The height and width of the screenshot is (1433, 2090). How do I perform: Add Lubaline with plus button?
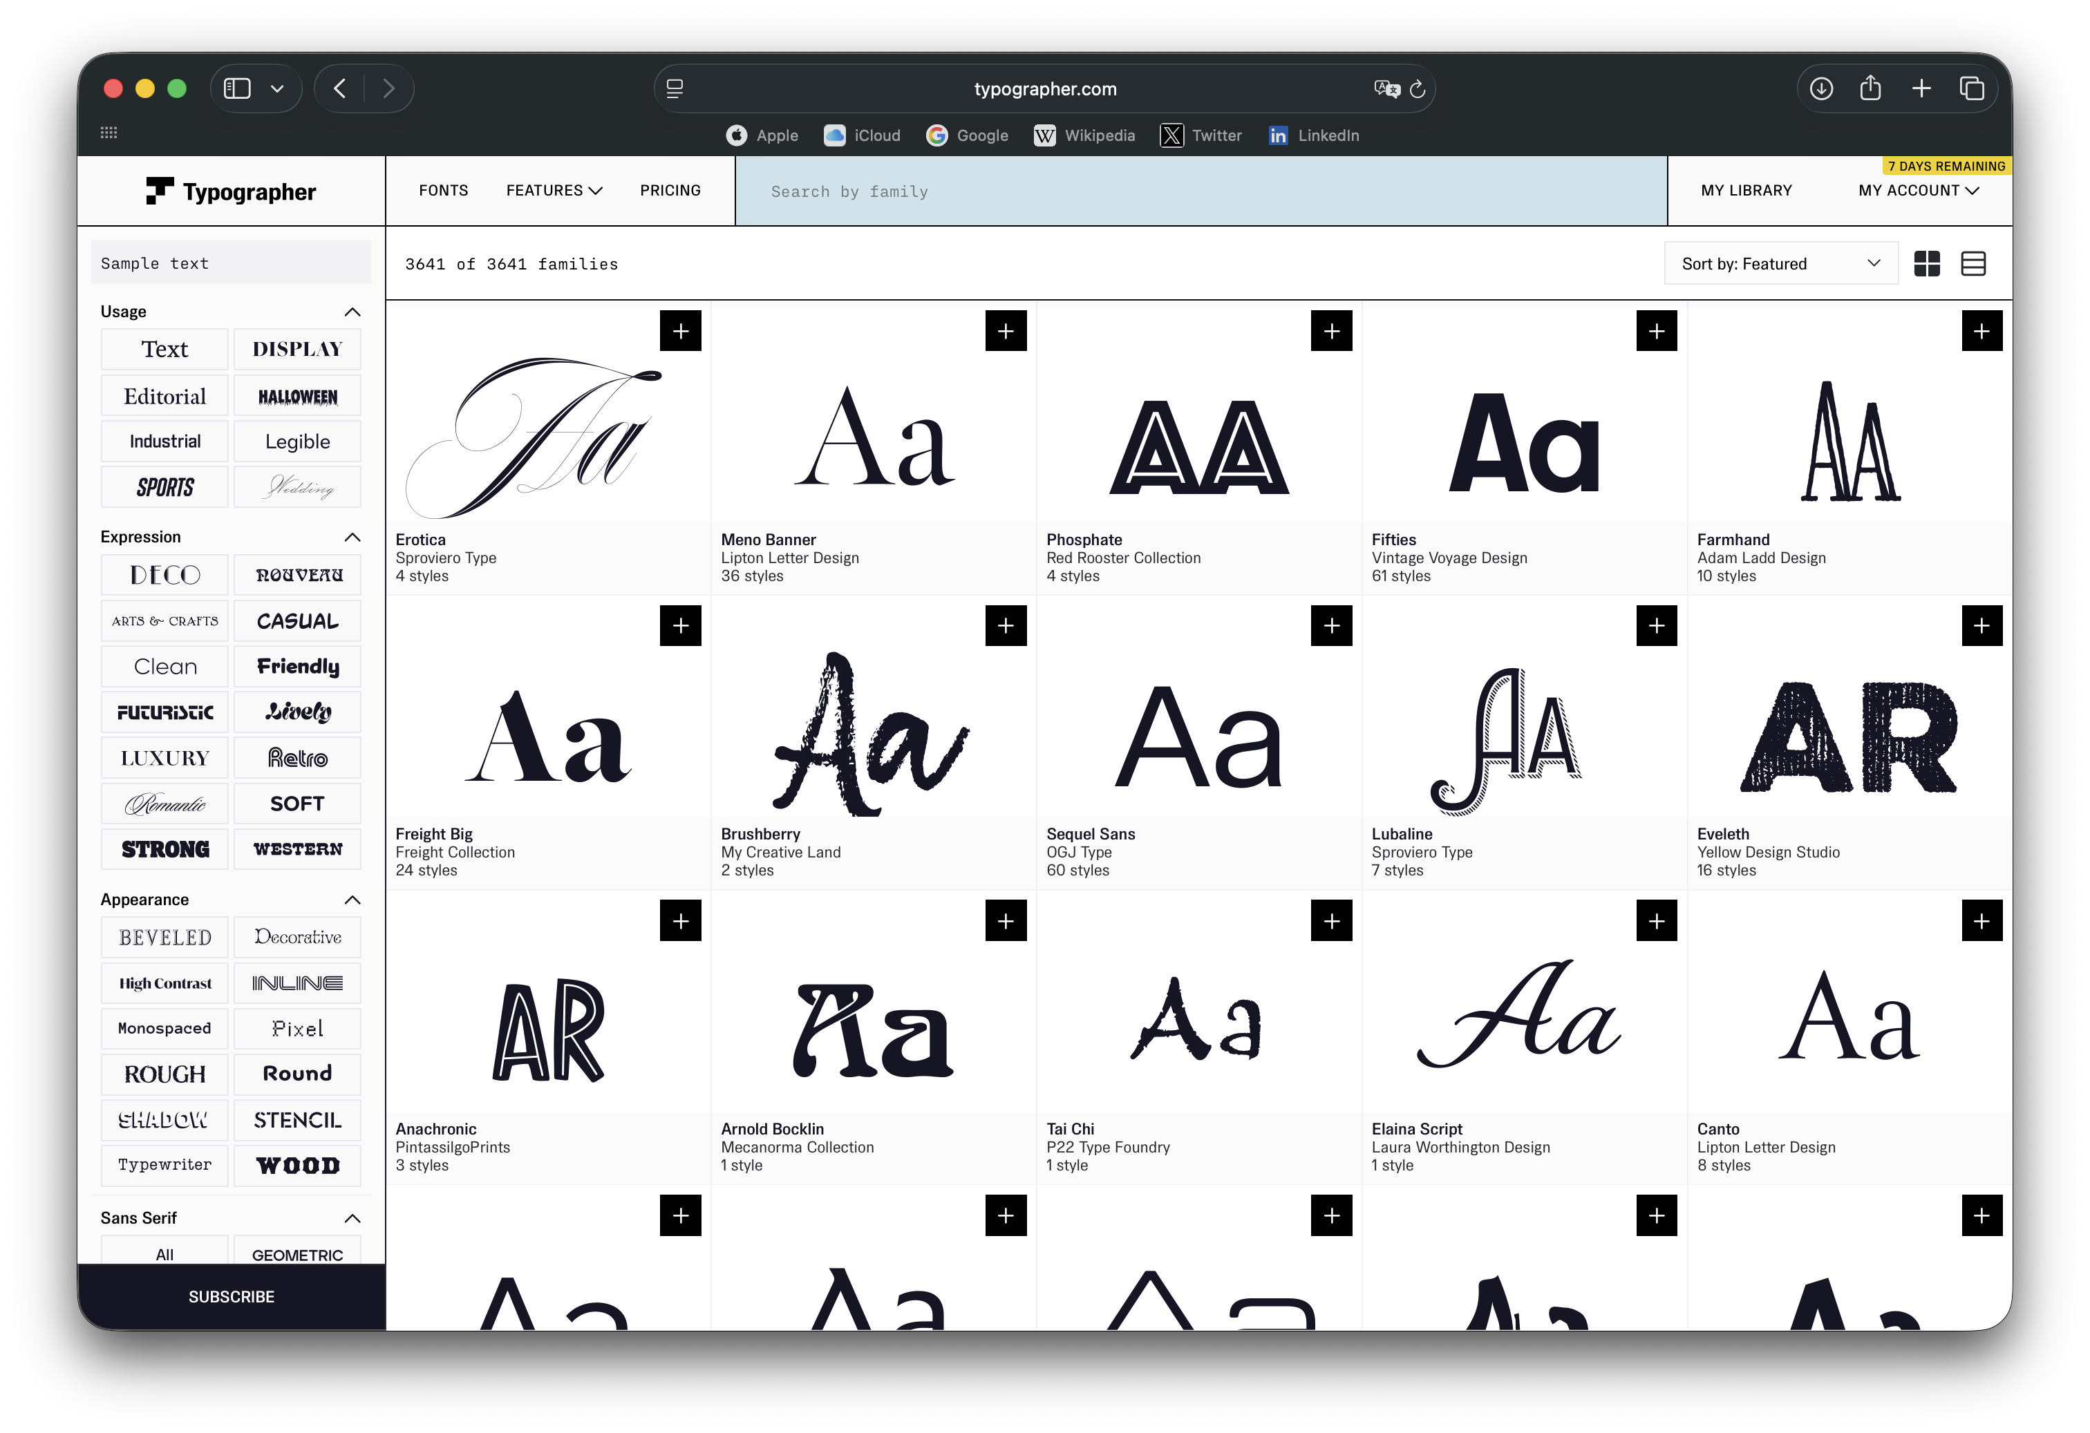click(1657, 626)
